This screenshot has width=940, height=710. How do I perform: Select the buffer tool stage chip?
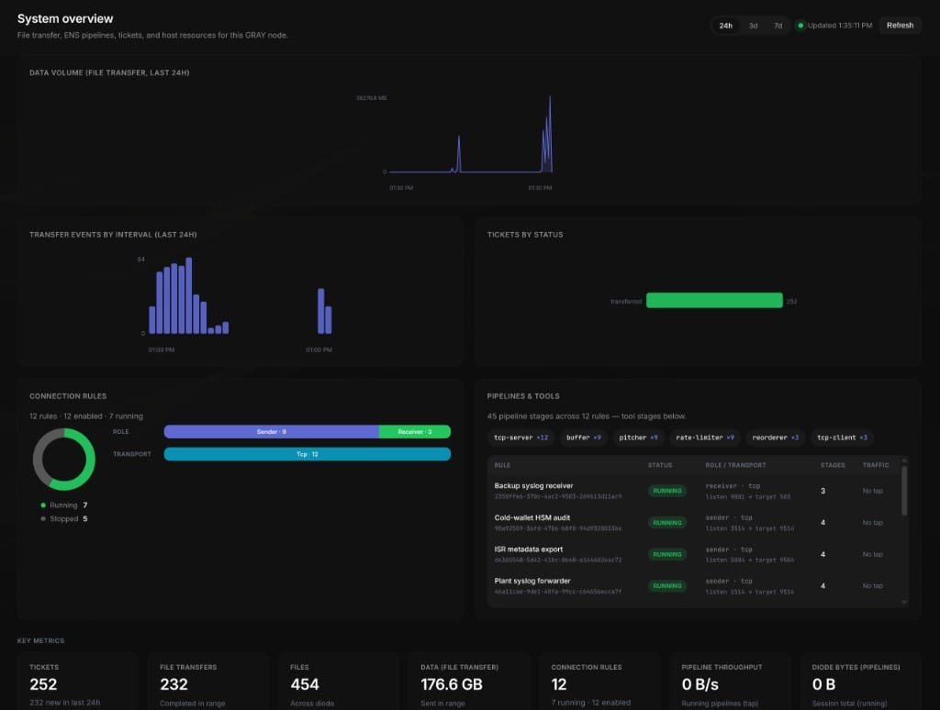tap(583, 438)
